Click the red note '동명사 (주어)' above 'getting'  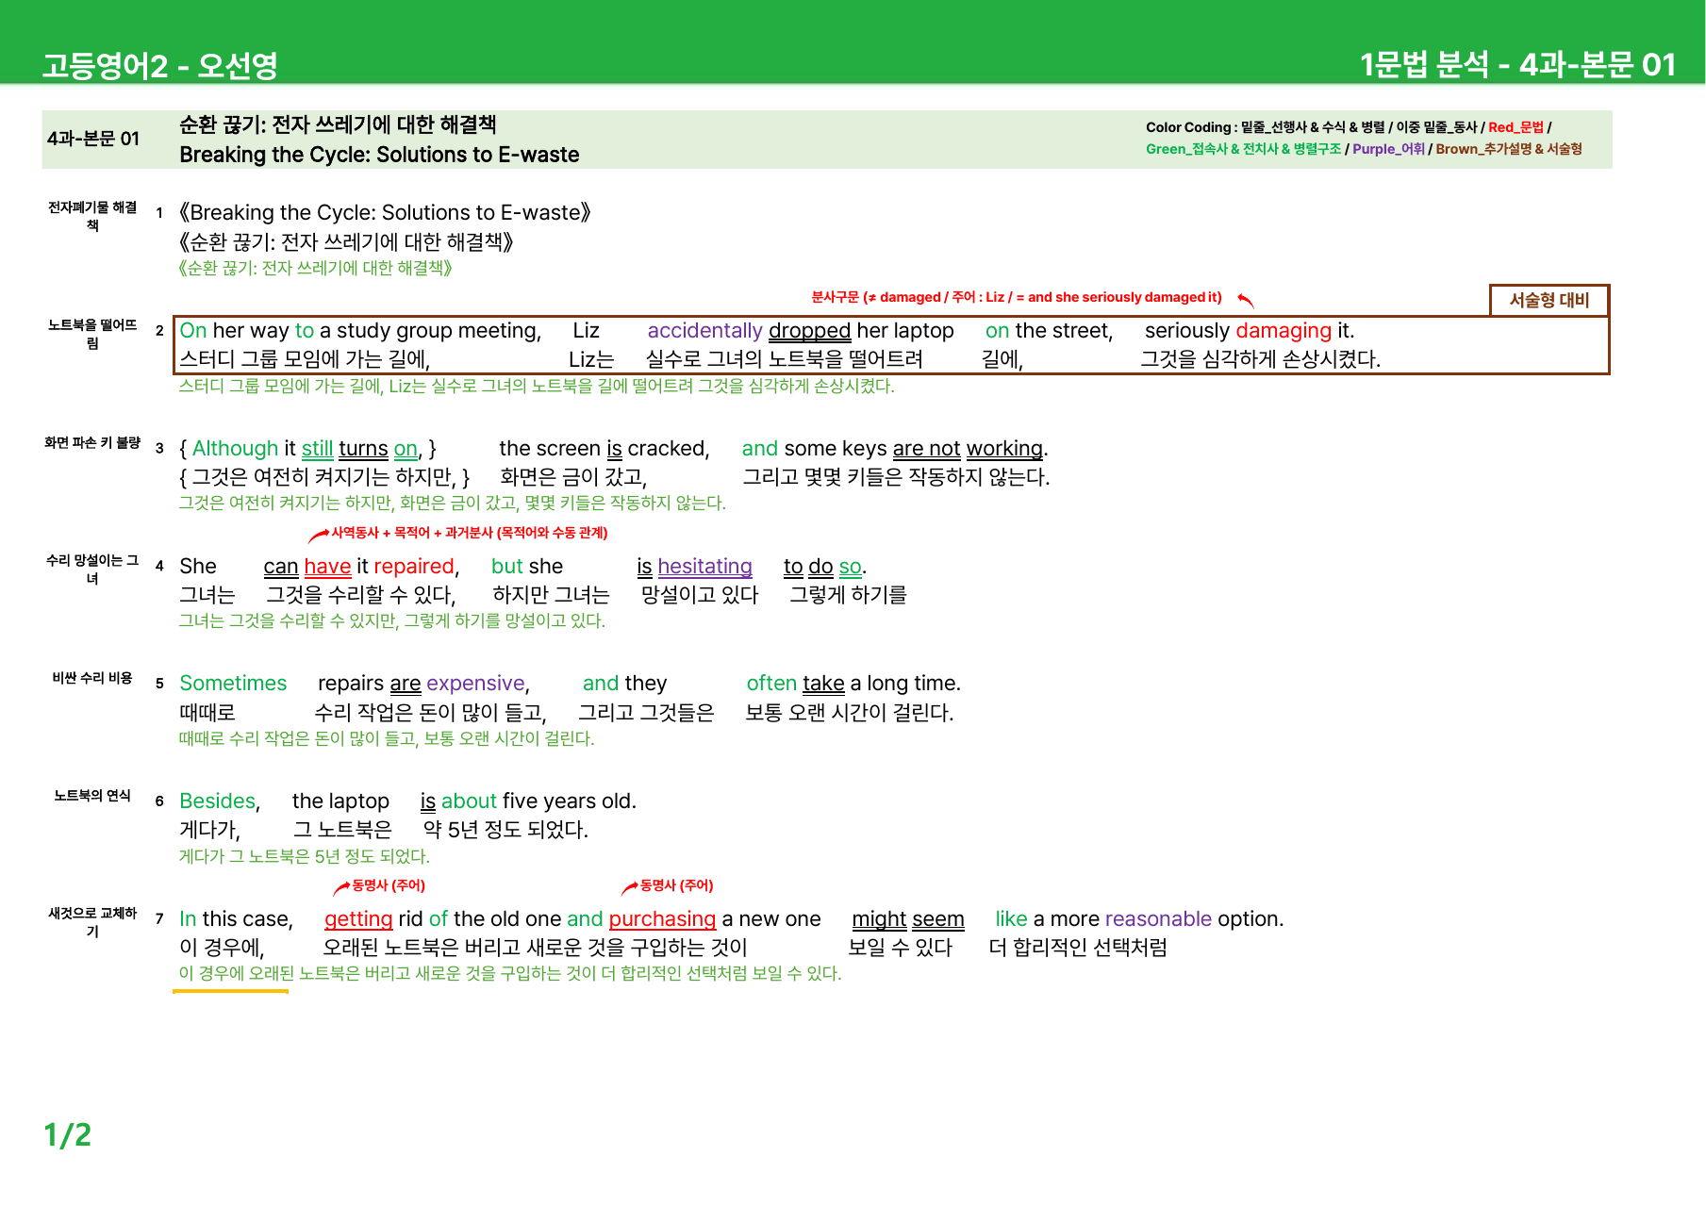point(388,885)
